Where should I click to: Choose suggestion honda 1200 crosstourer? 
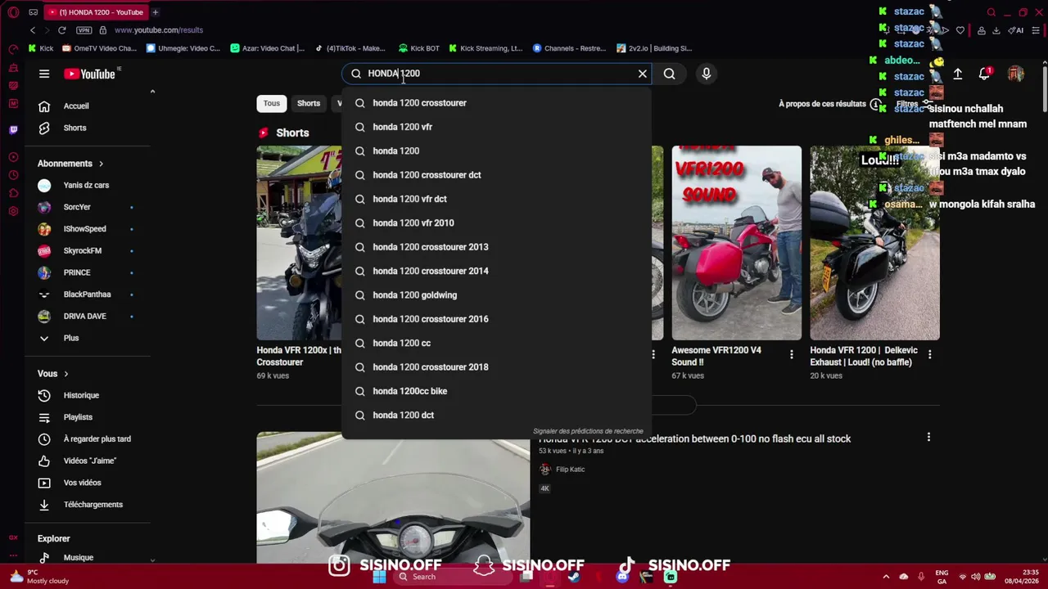click(x=496, y=103)
